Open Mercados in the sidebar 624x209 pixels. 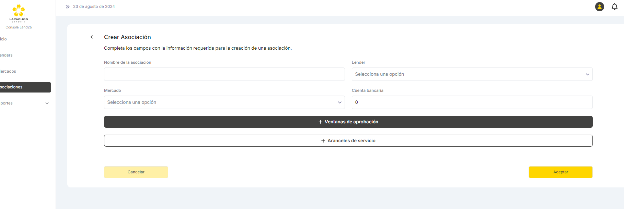(x=9, y=71)
